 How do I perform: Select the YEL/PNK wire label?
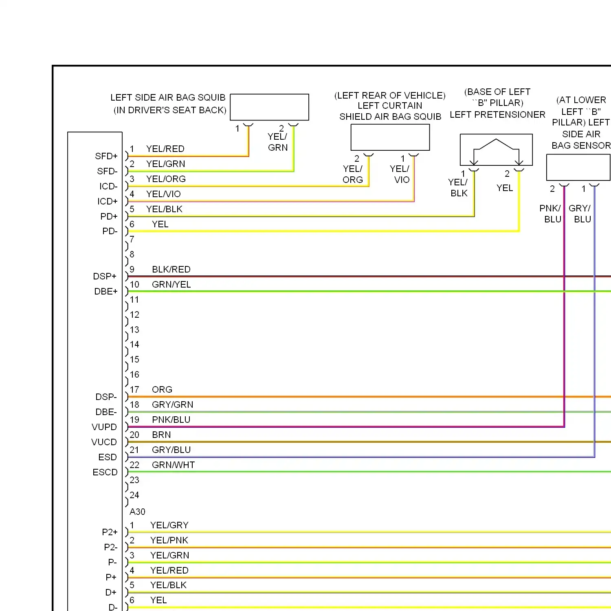pyautogui.click(x=169, y=540)
